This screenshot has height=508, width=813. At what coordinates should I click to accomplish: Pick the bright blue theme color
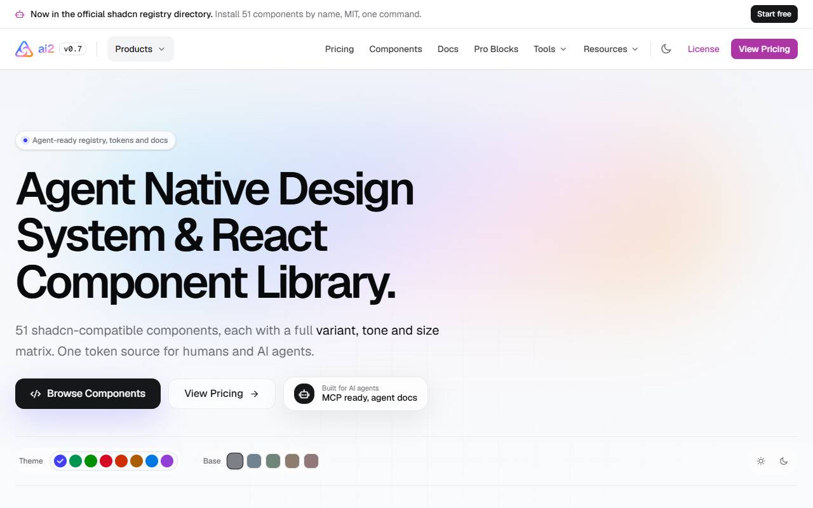[x=152, y=461]
